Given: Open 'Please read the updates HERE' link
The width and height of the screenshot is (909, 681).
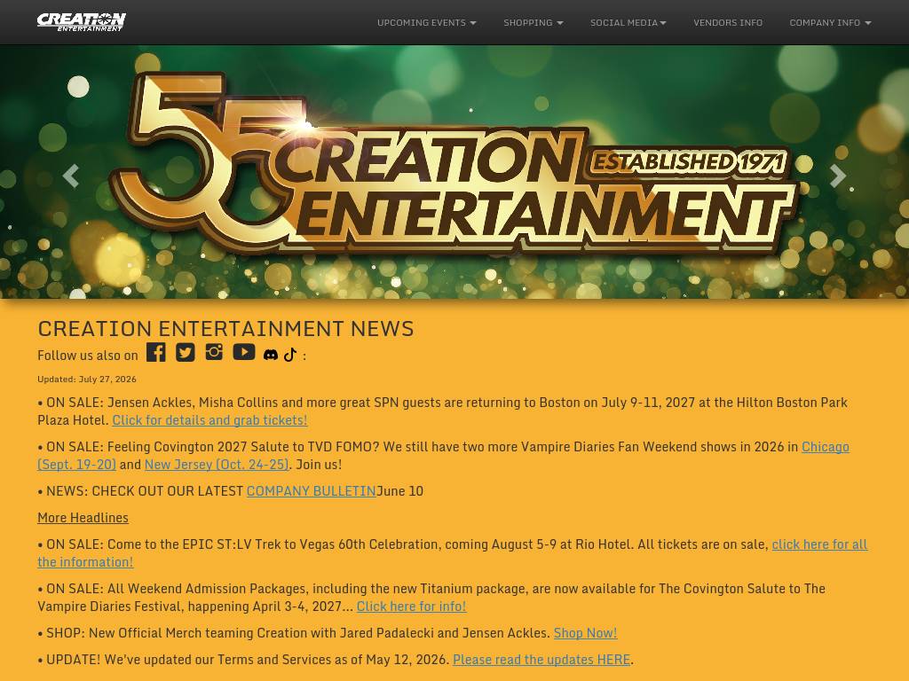Looking at the screenshot, I should click(x=541, y=660).
